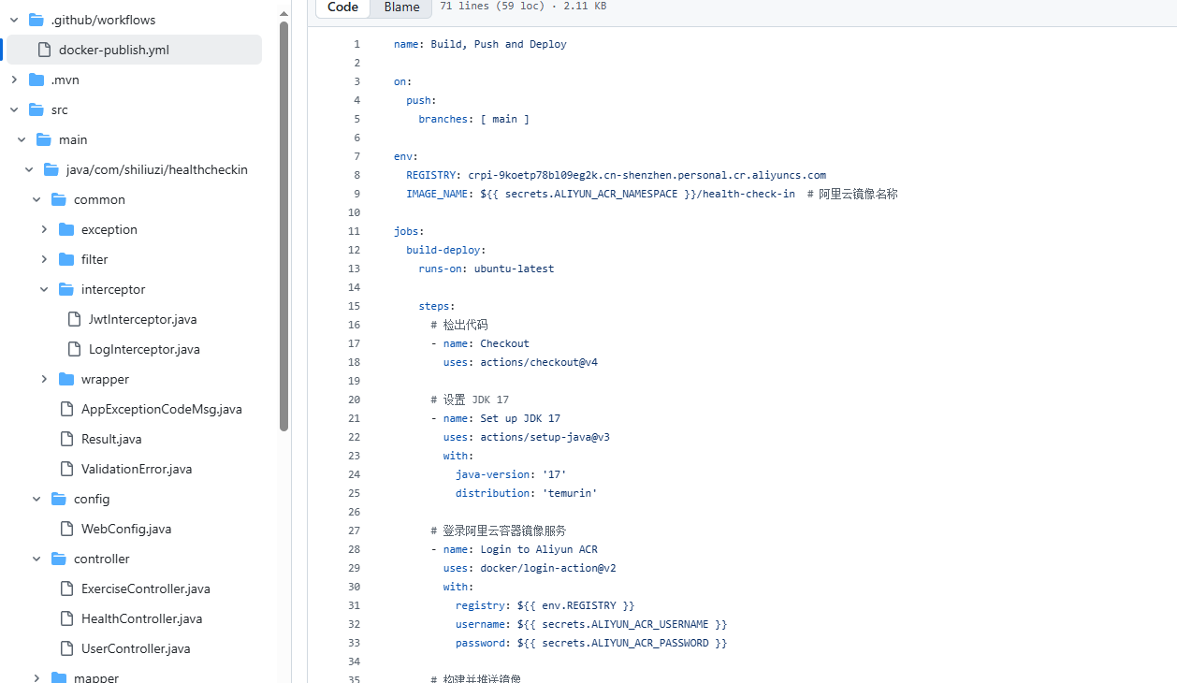Click the 'actions/checkout@v4' code text

539,362
